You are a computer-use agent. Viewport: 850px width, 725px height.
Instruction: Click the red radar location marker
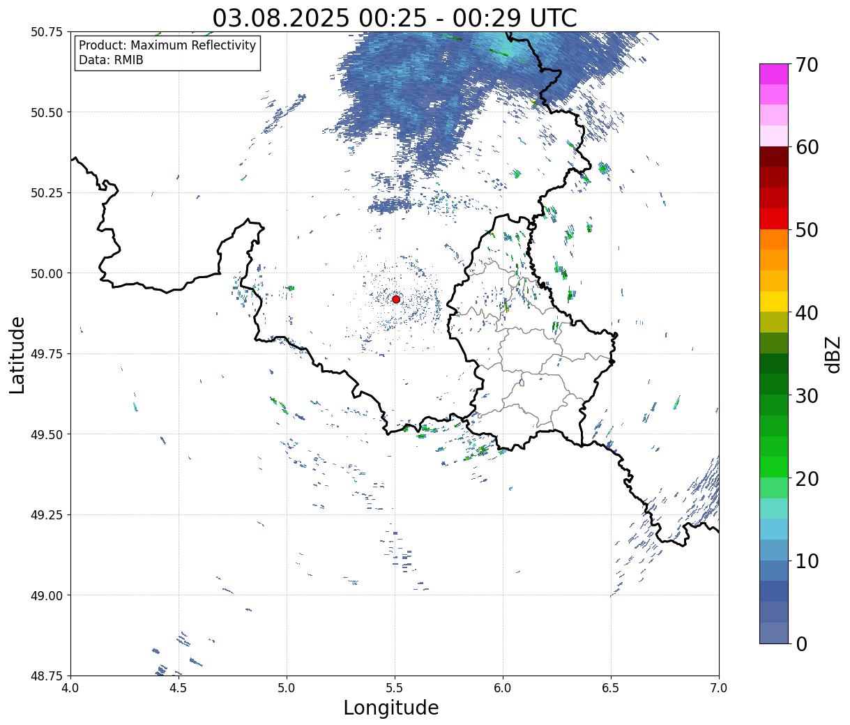(396, 299)
